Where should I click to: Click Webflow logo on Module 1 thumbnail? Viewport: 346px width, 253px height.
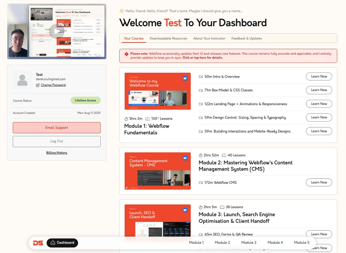pos(185,78)
